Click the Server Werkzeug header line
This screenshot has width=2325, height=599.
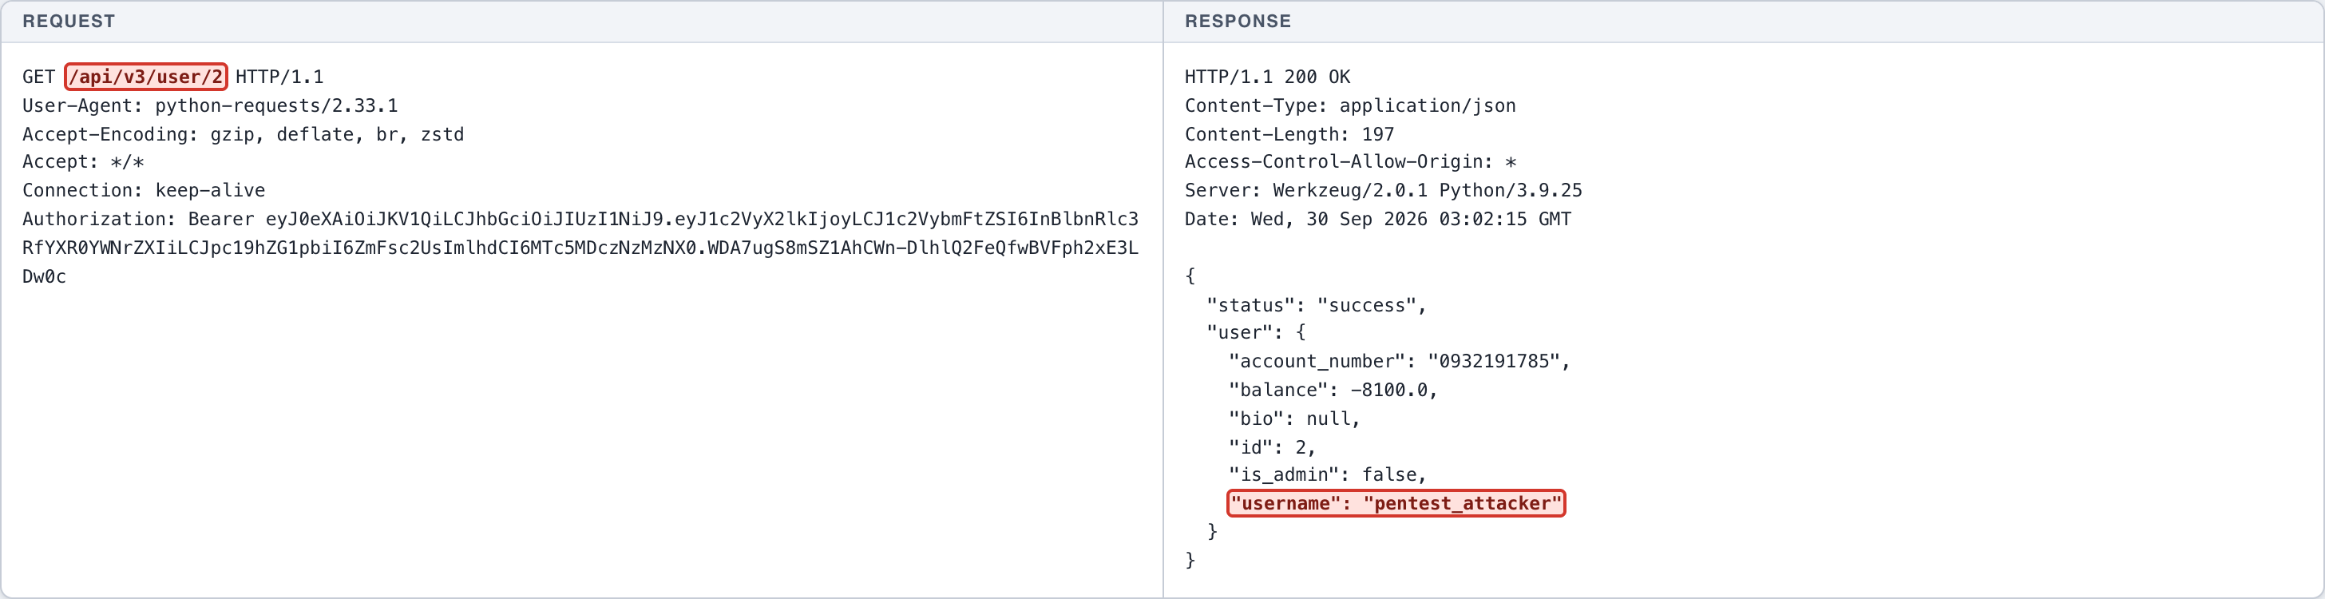[x=1384, y=191]
